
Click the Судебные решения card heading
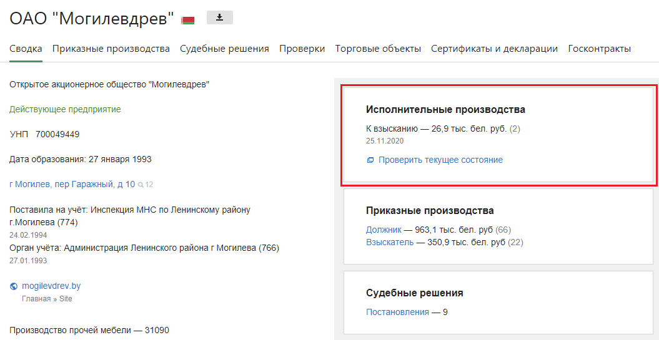point(415,293)
